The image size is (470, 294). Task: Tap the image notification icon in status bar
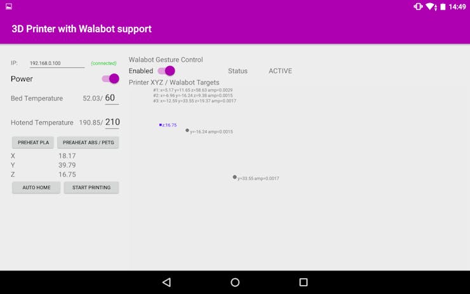[x=9, y=6]
